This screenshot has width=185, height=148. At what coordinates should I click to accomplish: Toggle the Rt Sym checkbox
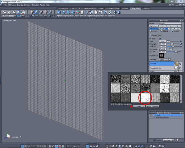160,39
